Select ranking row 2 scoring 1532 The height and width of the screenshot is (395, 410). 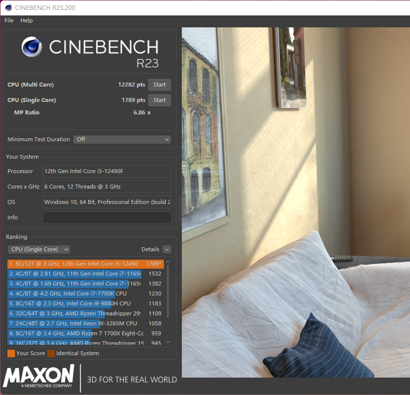(86, 274)
